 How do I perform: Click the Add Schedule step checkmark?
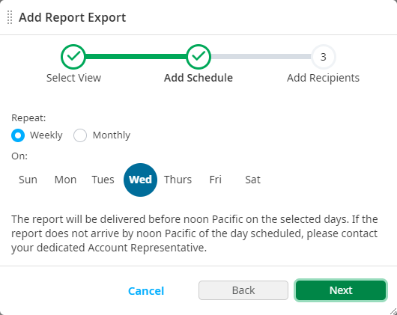tap(198, 57)
